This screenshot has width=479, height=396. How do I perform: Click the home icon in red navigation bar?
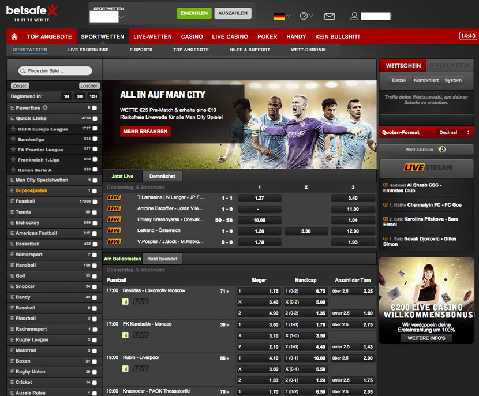coord(14,37)
